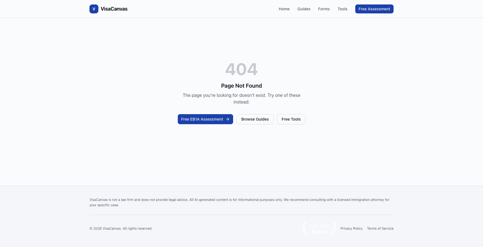Open Forms in the top navigation
483x247 pixels.
click(324, 9)
